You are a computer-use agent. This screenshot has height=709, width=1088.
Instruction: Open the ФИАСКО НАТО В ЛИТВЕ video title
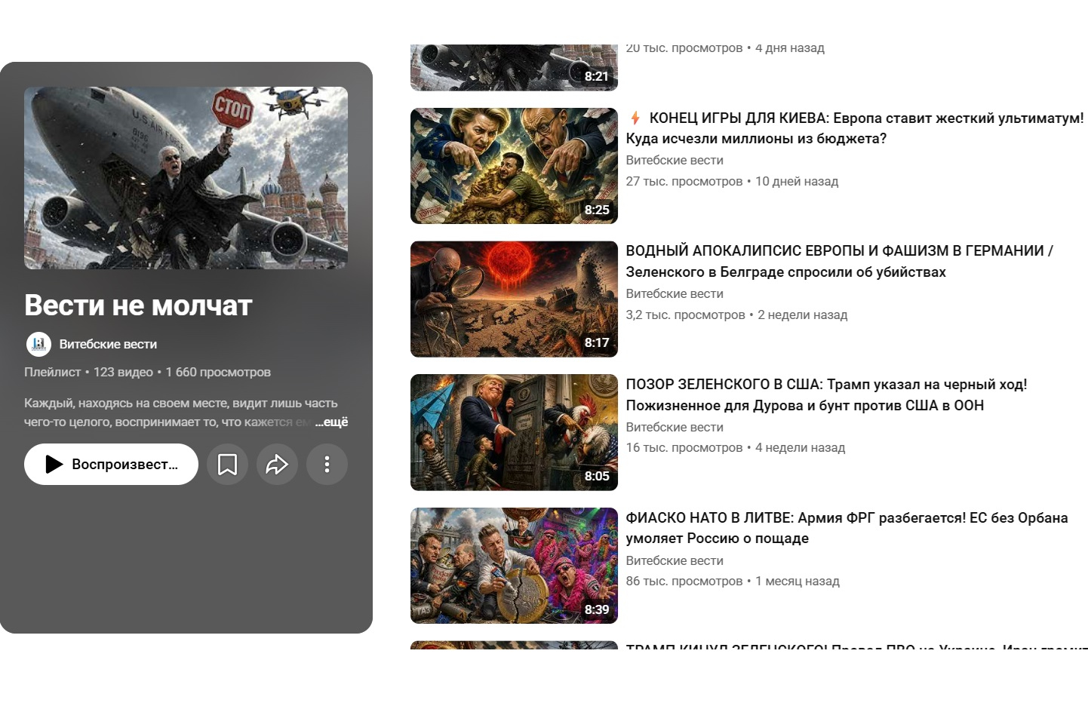click(x=847, y=528)
